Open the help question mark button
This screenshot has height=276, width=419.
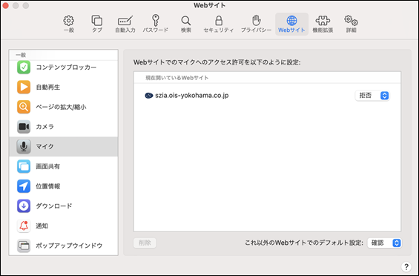(x=406, y=266)
